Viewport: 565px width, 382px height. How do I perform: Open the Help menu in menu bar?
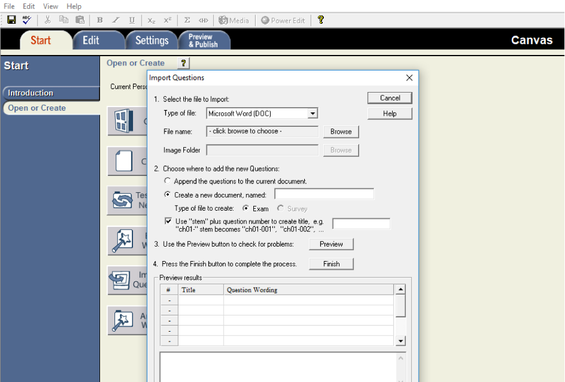click(74, 6)
